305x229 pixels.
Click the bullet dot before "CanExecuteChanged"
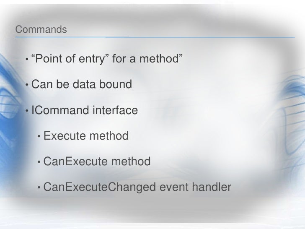pyautogui.click(x=39, y=188)
